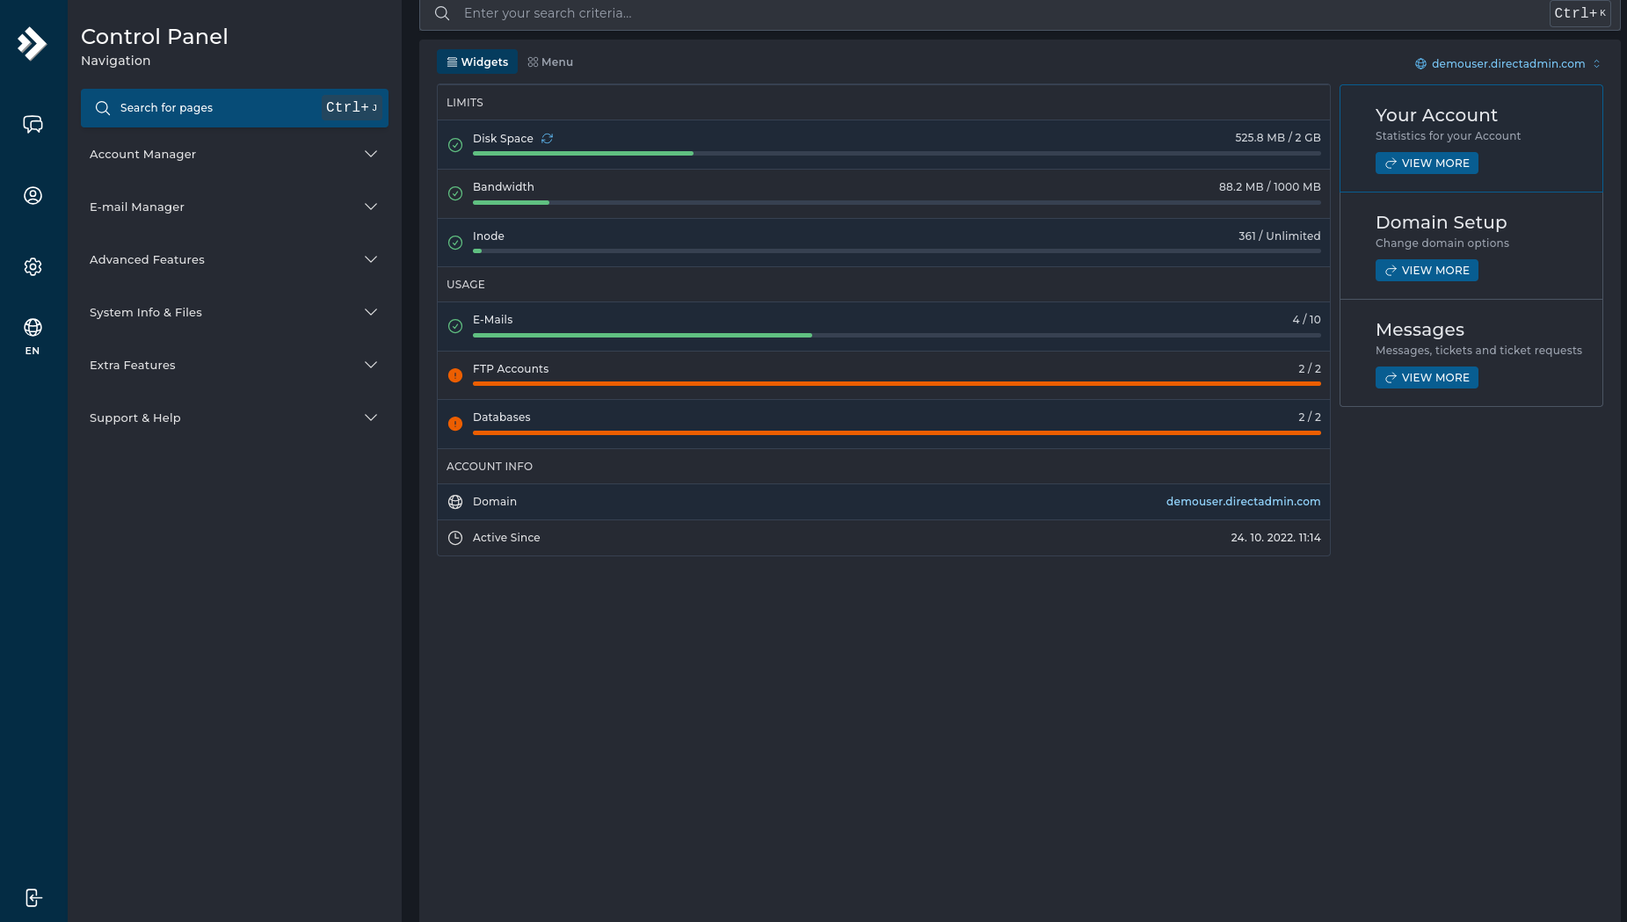Click the Domain Setup heading
The image size is (1627, 922).
[1442, 222]
